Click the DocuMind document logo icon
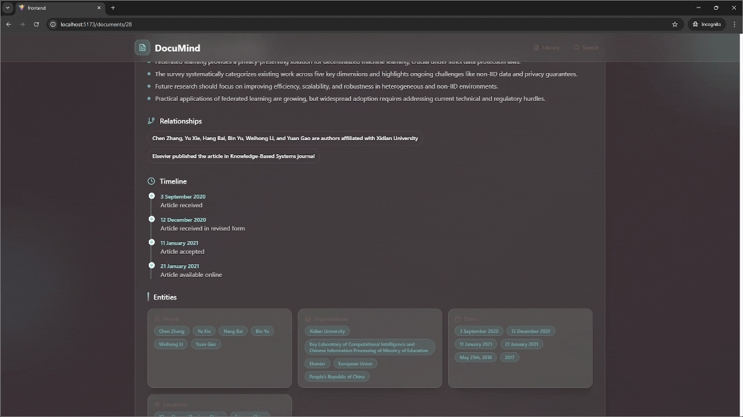This screenshot has height=417, width=743. tap(142, 47)
